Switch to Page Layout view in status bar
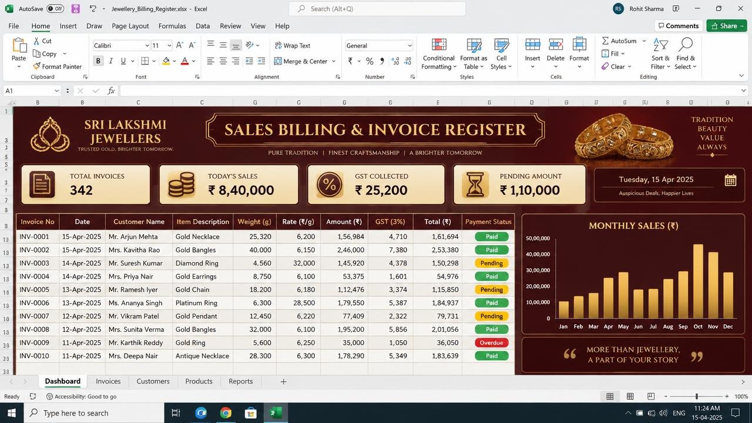This screenshot has height=423, width=752. 630,397
